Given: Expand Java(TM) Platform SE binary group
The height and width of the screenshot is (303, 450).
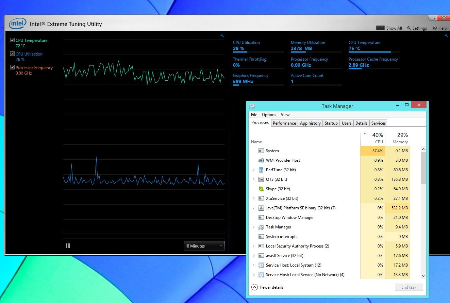Looking at the screenshot, I should pos(253,208).
